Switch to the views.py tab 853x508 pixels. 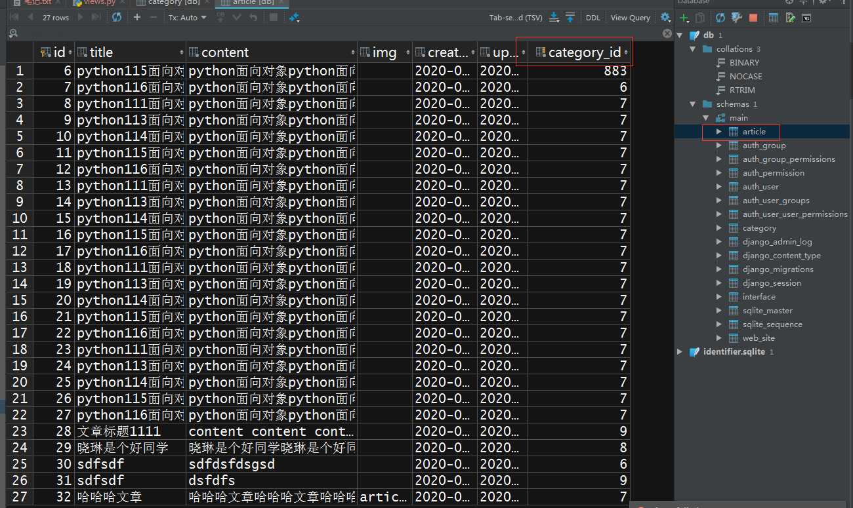(100, 3)
